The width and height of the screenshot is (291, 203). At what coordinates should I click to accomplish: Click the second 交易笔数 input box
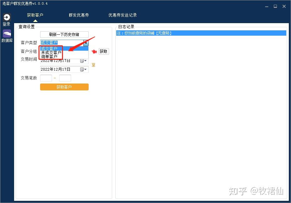pyautogui.click(x=65, y=78)
